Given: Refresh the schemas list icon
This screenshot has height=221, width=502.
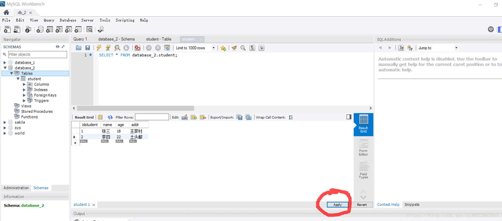Looking at the screenshot, I should coord(58,47).
